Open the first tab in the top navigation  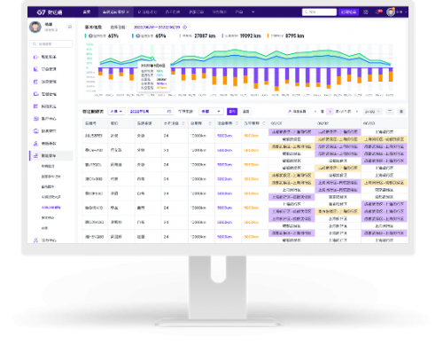click(x=87, y=12)
